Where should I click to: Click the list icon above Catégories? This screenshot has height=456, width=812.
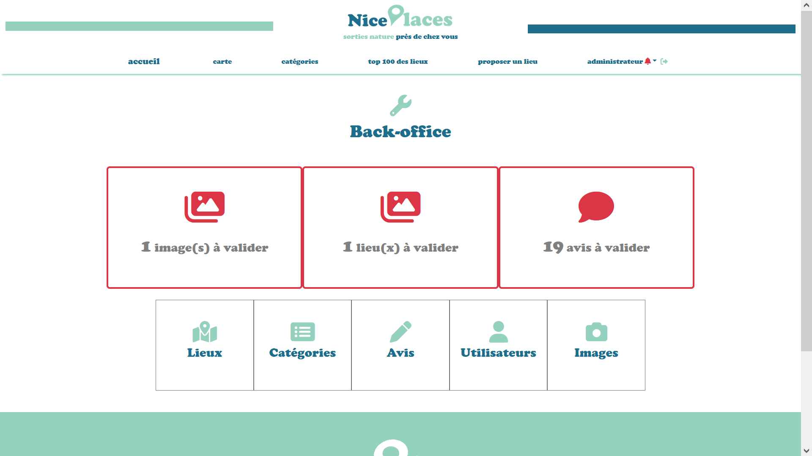click(x=302, y=332)
